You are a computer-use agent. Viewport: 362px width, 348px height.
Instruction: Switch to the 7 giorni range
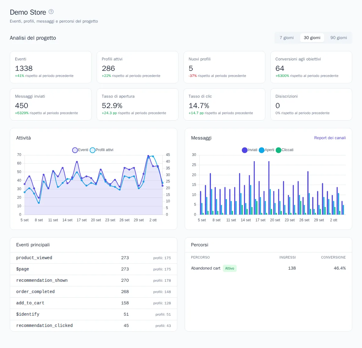[x=286, y=38]
